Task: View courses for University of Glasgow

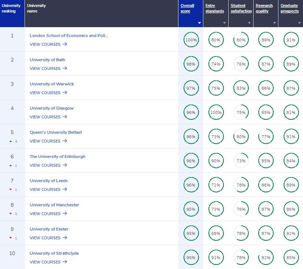Action: coord(48,117)
